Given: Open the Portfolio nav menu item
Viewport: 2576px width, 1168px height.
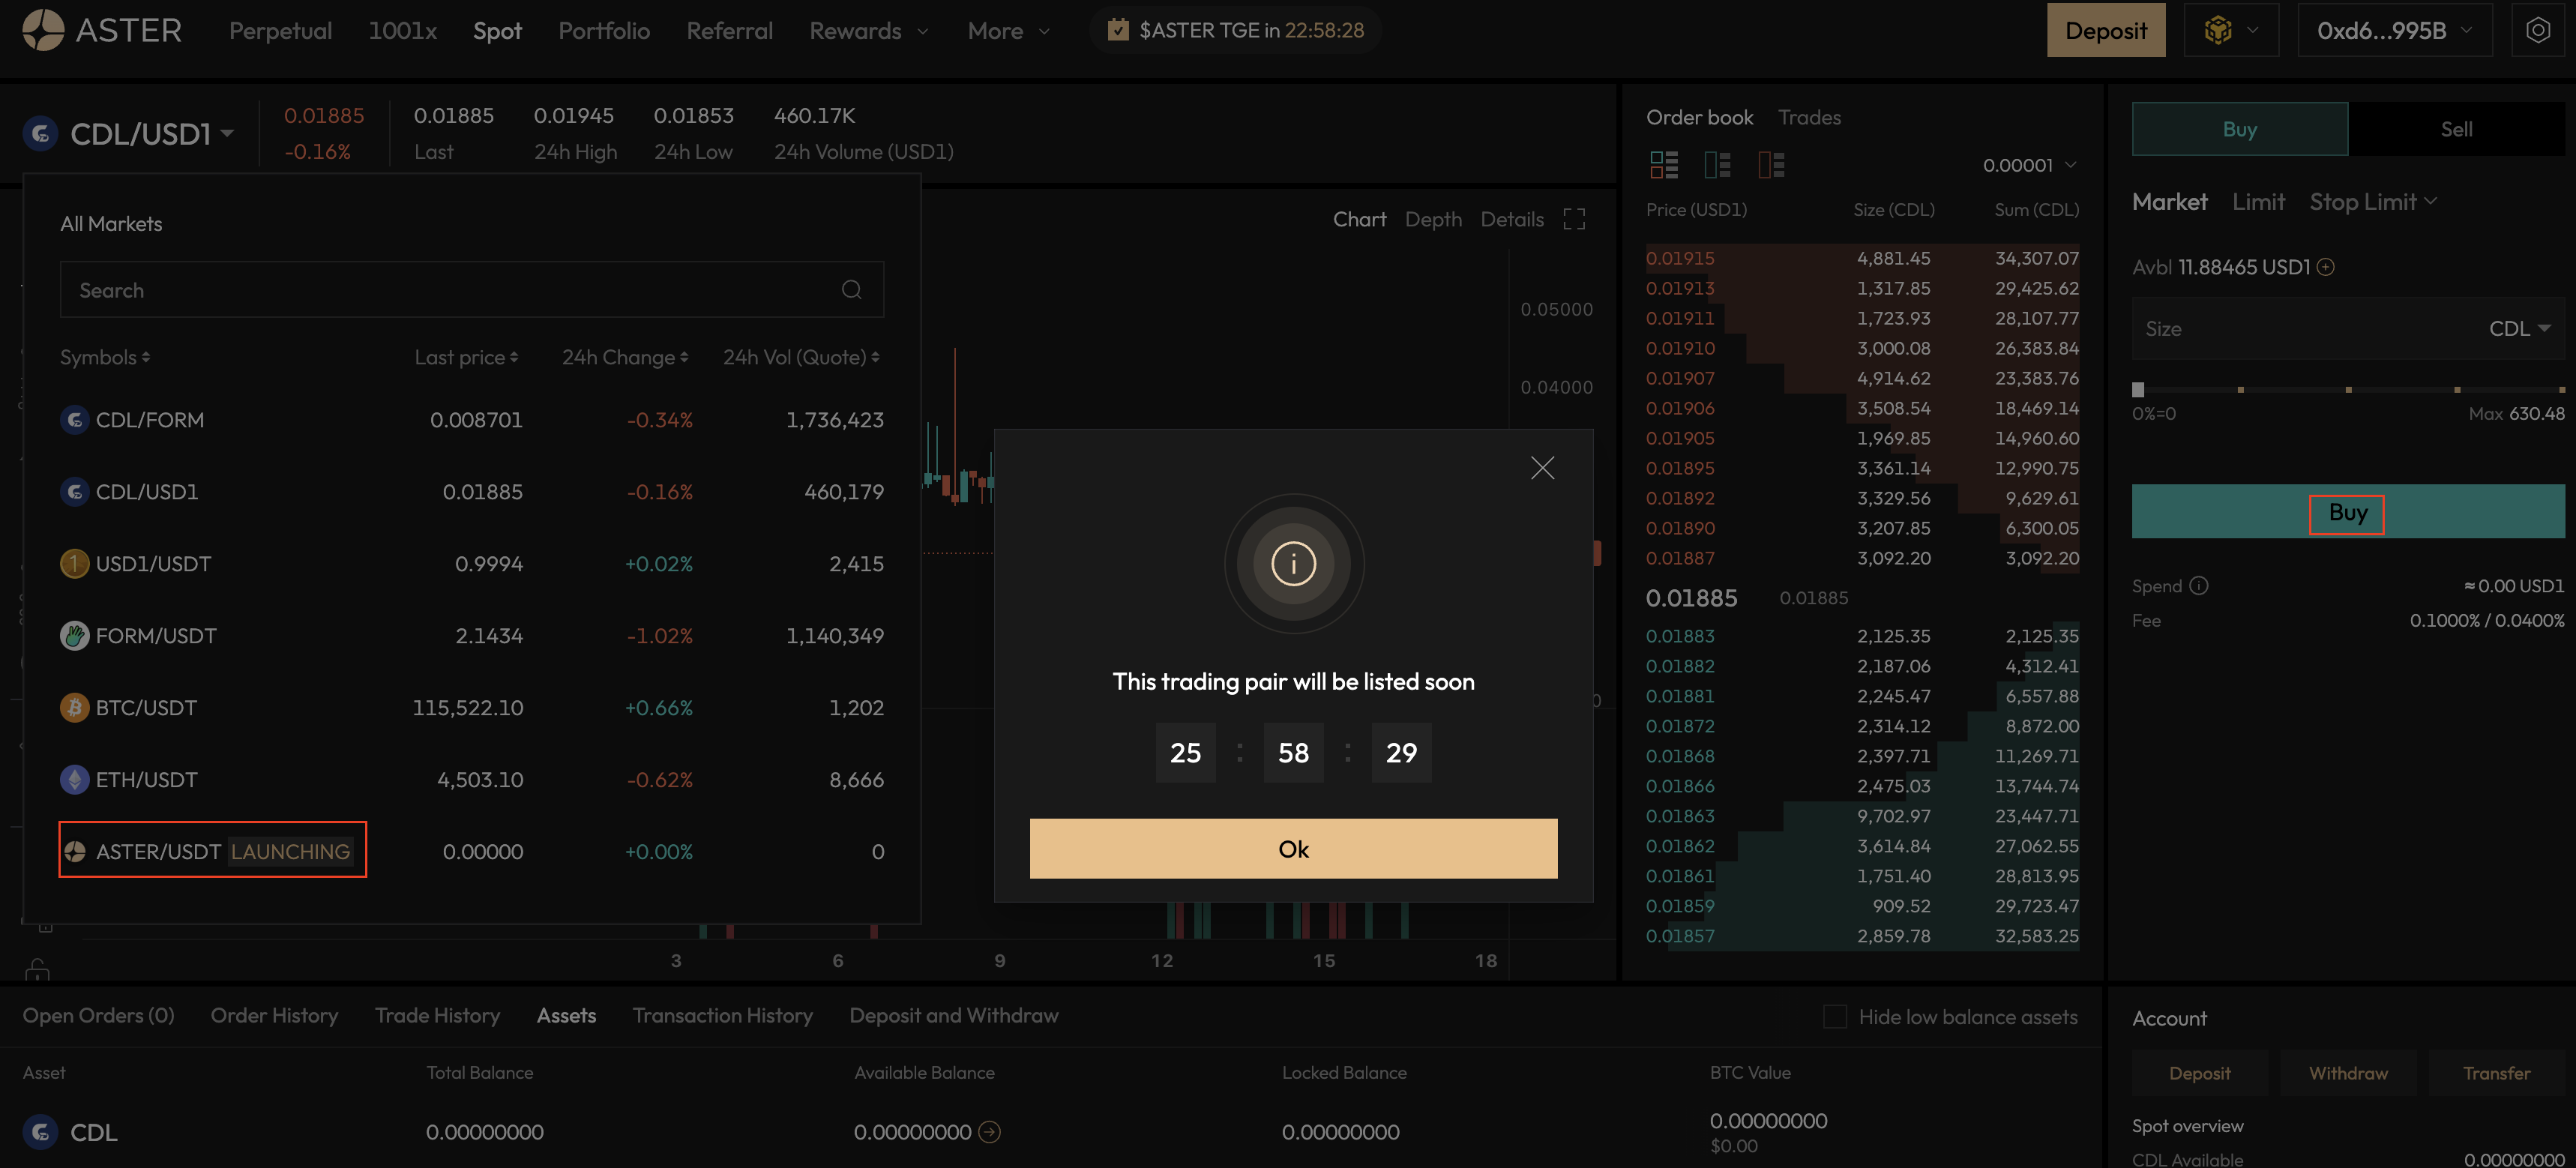Looking at the screenshot, I should (x=604, y=31).
